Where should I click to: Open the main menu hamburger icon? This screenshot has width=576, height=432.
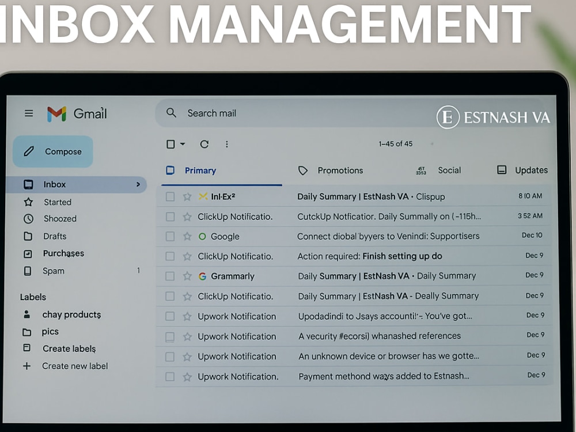(x=29, y=113)
